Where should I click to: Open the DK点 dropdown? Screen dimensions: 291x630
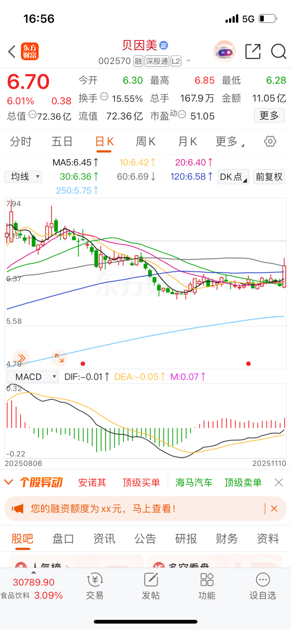pyautogui.click(x=233, y=177)
